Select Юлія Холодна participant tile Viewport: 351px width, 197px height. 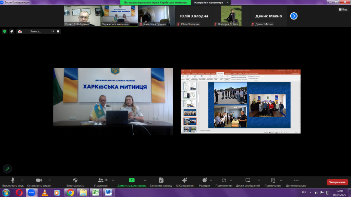[x=194, y=16]
